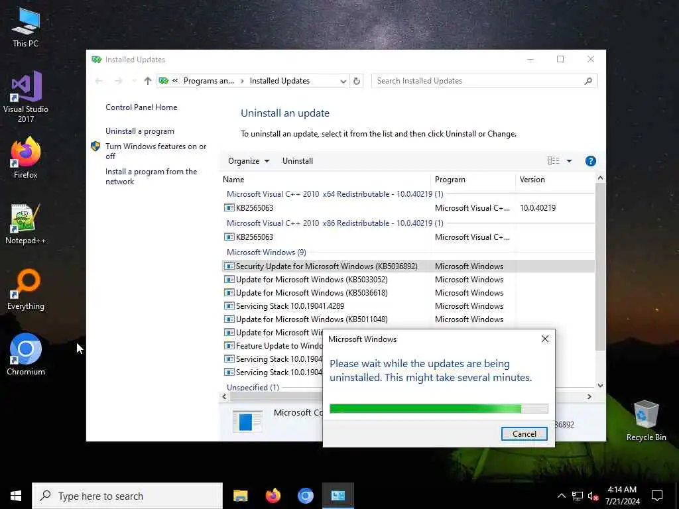Open Recycle Bin on desktop

646,421
